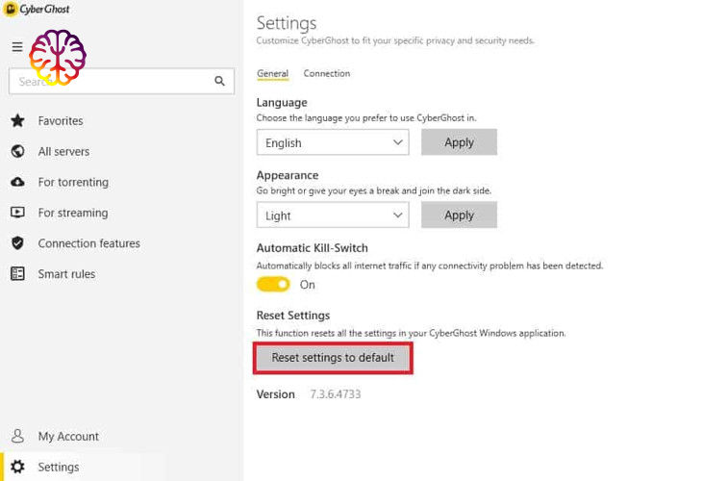This screenshot has height=481, width=728.
Task: Open the For streaming play icon
Action: pyautogui.click(x=17, y=213)
